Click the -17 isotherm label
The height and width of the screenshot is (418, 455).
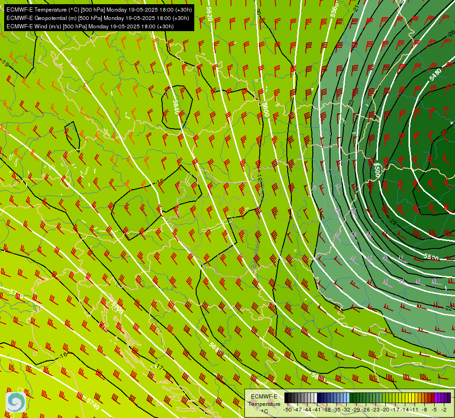coord(159,367)
